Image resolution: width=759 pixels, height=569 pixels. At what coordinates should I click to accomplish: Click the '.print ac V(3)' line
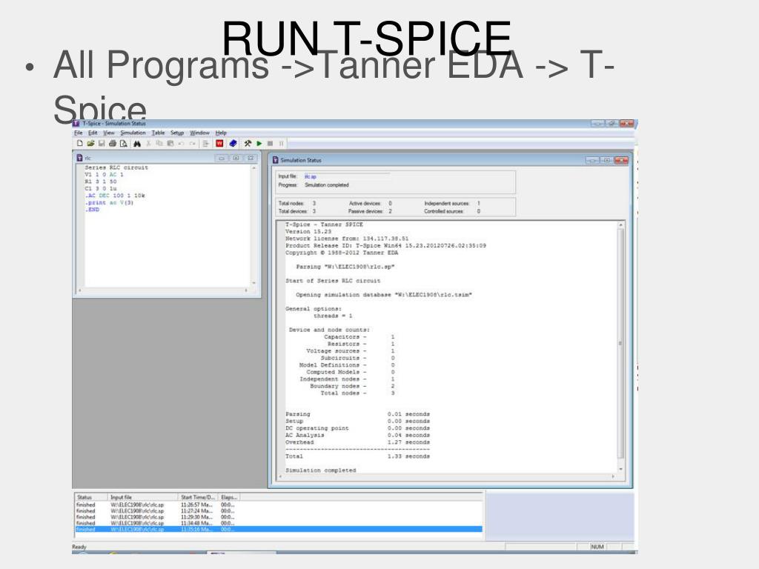(x=109, y=203)
